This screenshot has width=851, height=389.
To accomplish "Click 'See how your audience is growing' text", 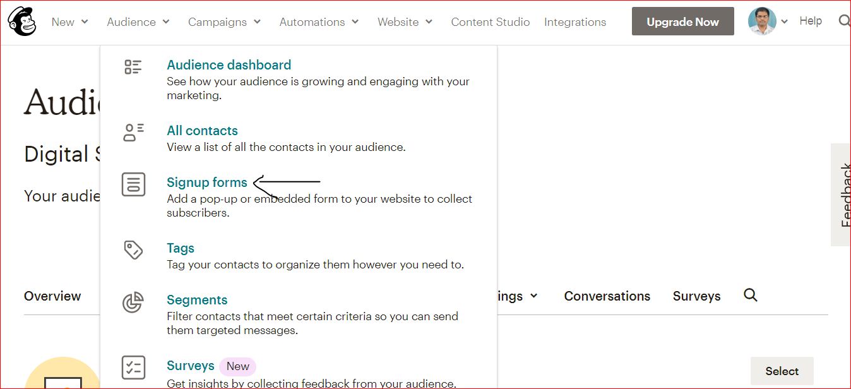I will pos(318,88).
